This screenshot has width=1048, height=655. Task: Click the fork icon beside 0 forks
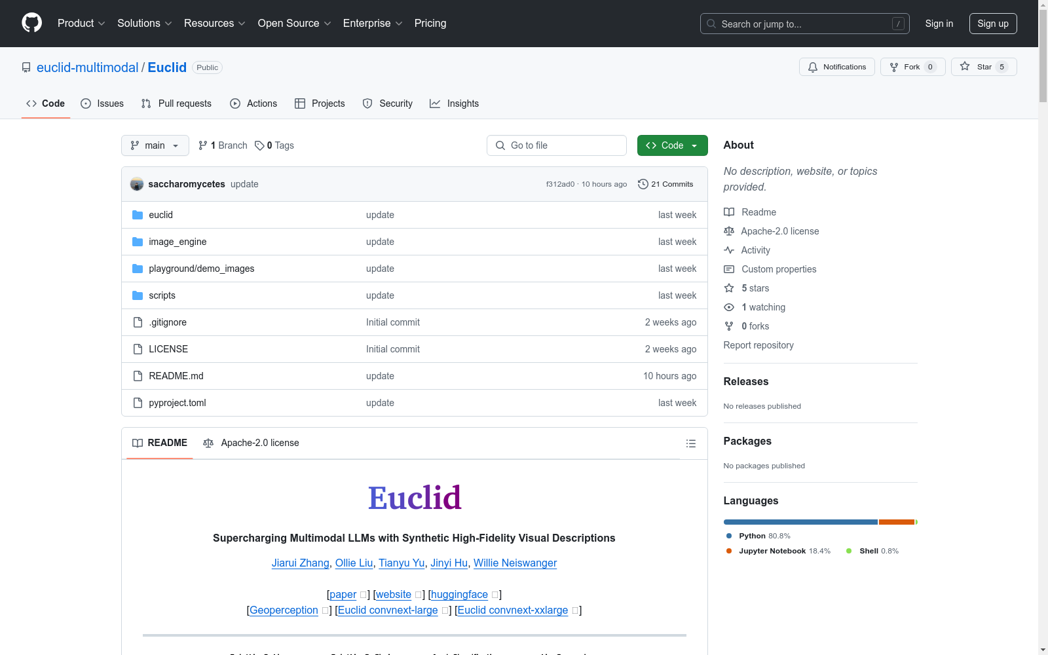729,326
